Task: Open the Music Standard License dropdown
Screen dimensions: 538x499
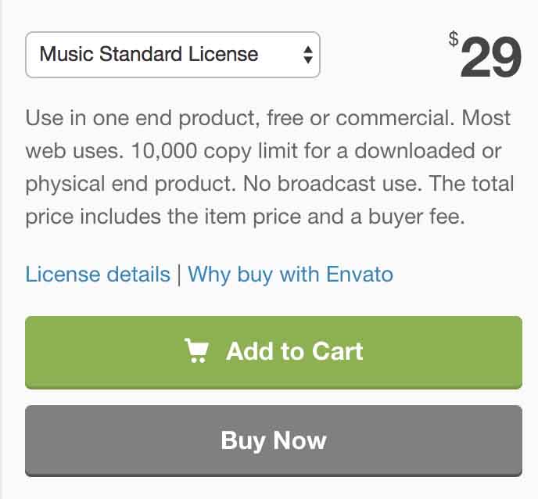Action: [173, 55]
